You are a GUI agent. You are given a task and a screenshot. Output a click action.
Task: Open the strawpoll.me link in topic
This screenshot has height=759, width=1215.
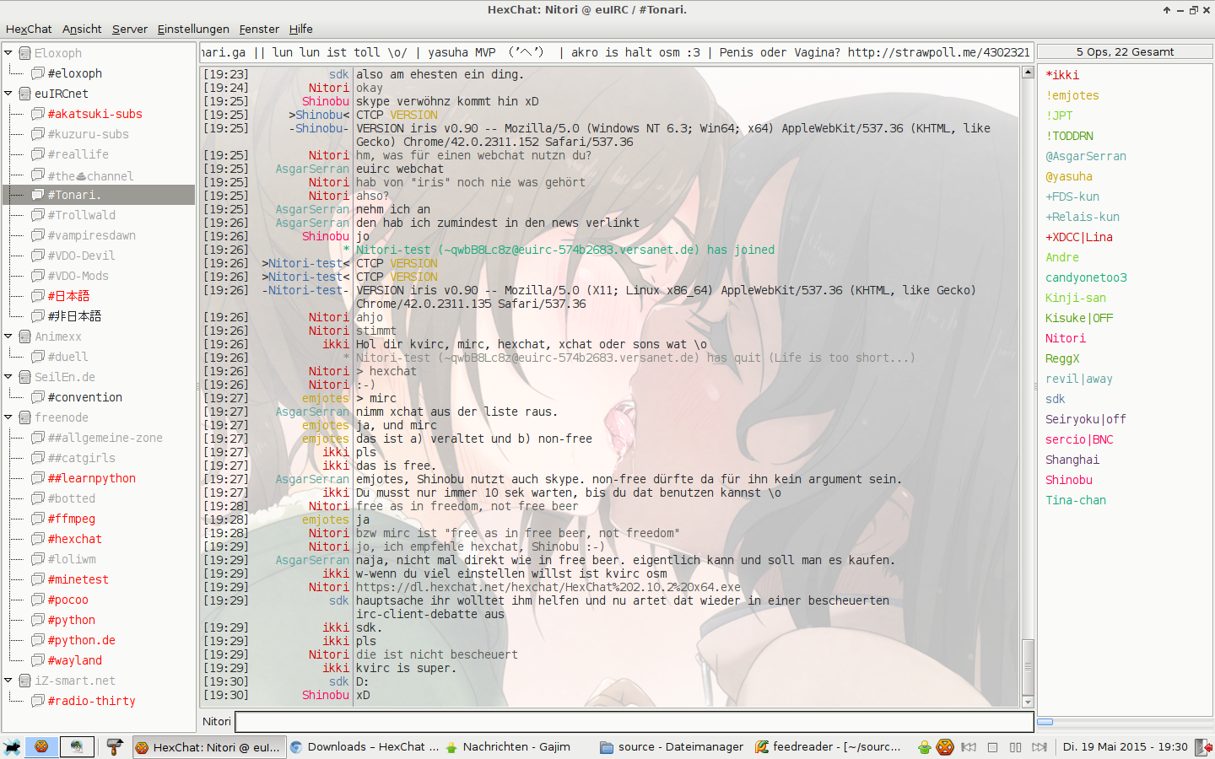point(938,52)
